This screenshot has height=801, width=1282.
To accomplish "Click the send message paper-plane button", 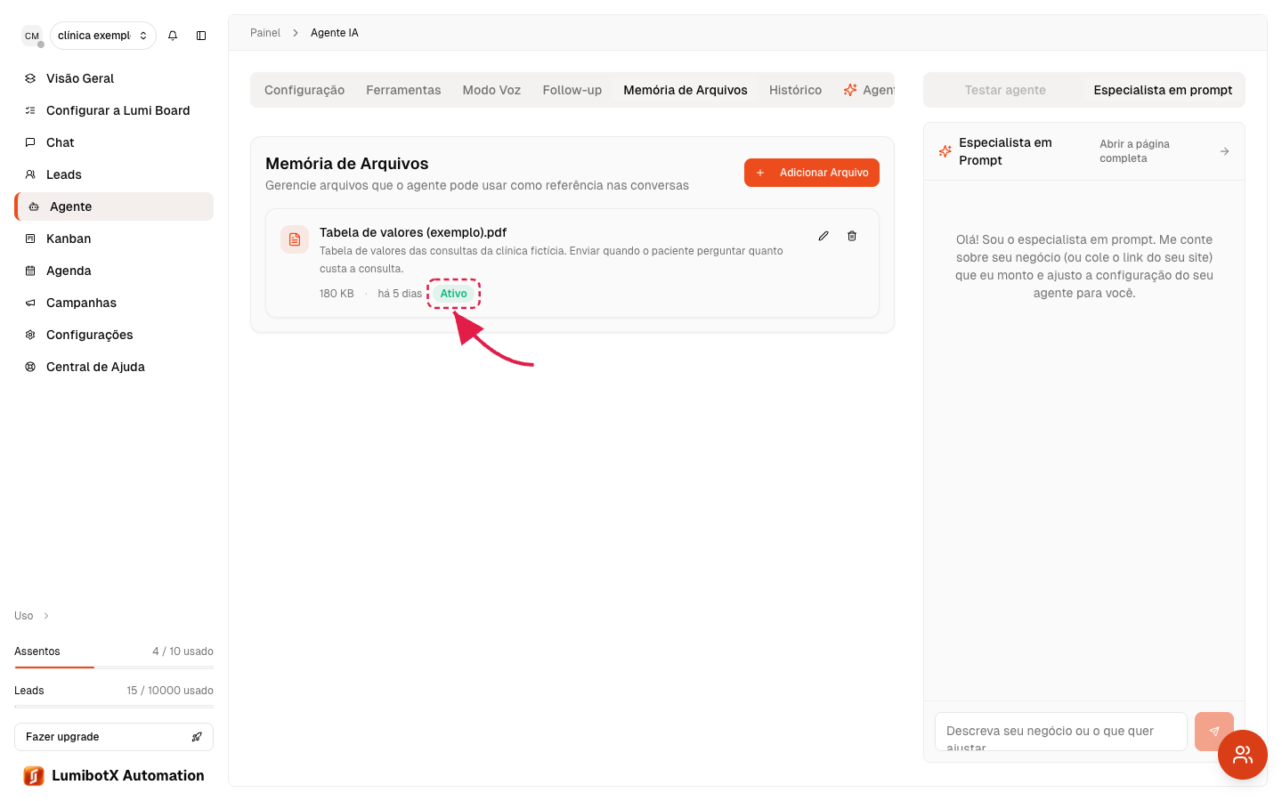I will coord(1214,732).
